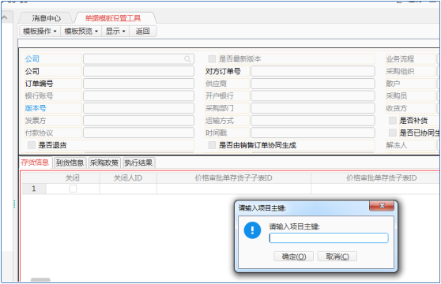Screen dimensions: 441x284
Task: Open the 存货信息 tab
Action: coord(35,163)
